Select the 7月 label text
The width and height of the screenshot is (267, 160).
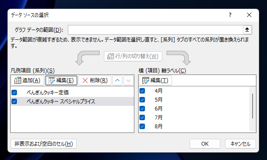(x=159, y=117)
